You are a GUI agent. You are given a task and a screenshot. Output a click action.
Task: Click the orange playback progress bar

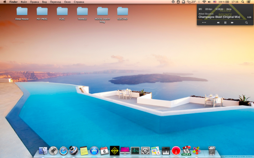pyautogui.click(x=200, y=20)
